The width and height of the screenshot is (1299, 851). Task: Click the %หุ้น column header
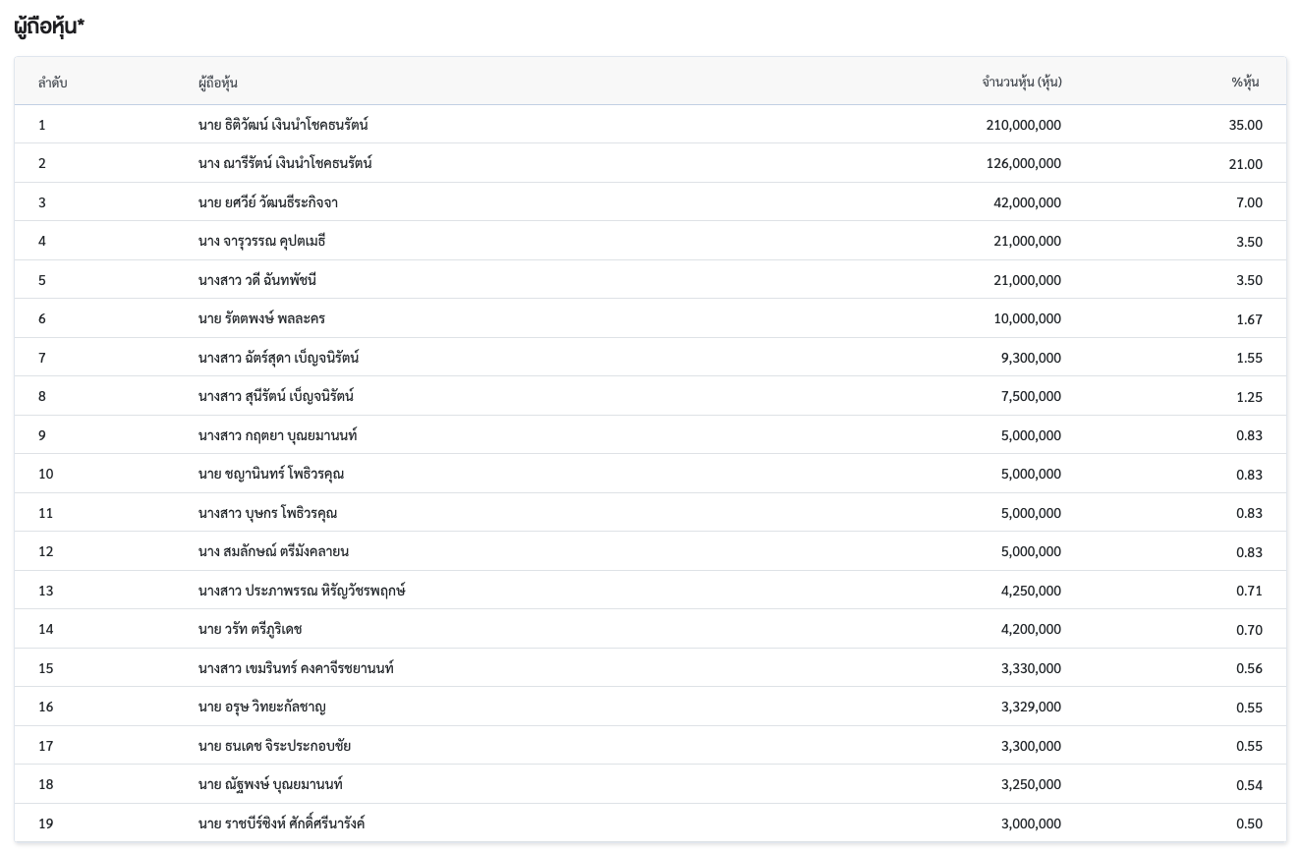point(1245,83)
